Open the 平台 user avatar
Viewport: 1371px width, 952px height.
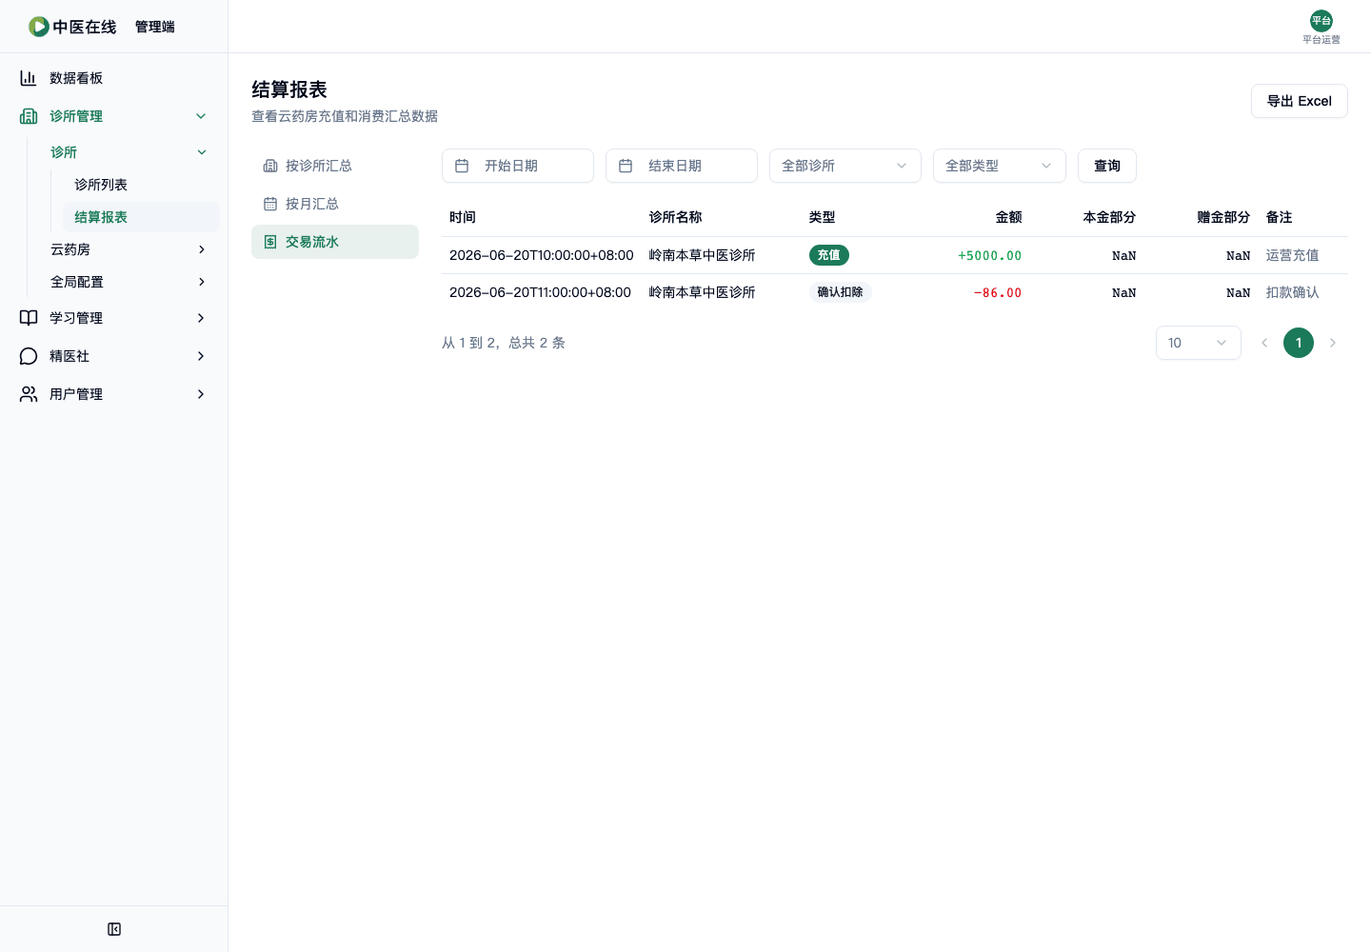(x=1321, y=21)
